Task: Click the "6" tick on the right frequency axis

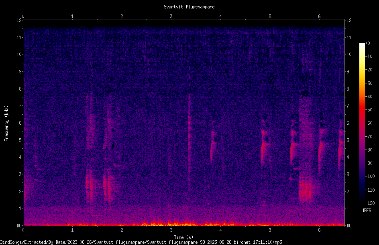Action: (x=348, y=123)
